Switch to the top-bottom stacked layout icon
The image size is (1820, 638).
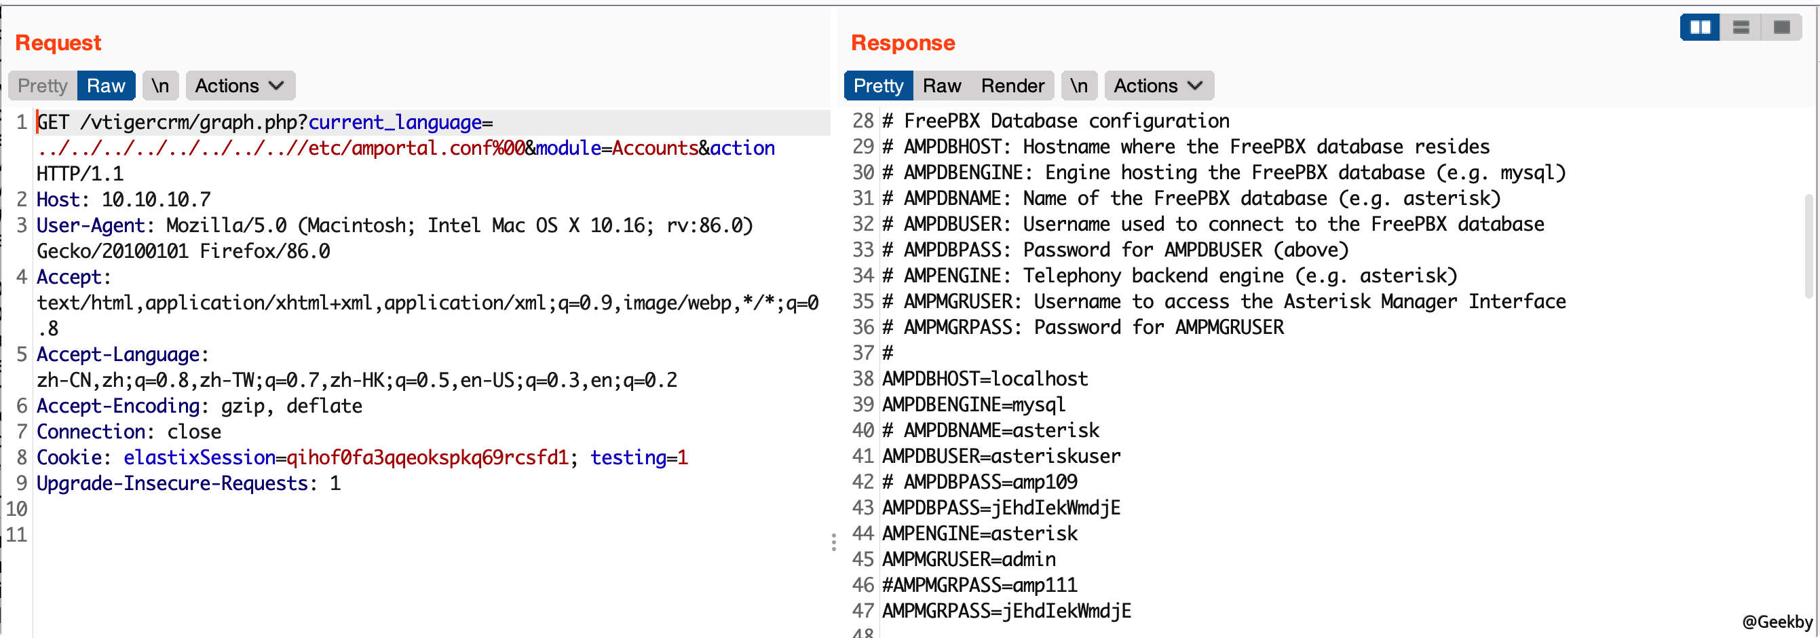[1740, 28]
